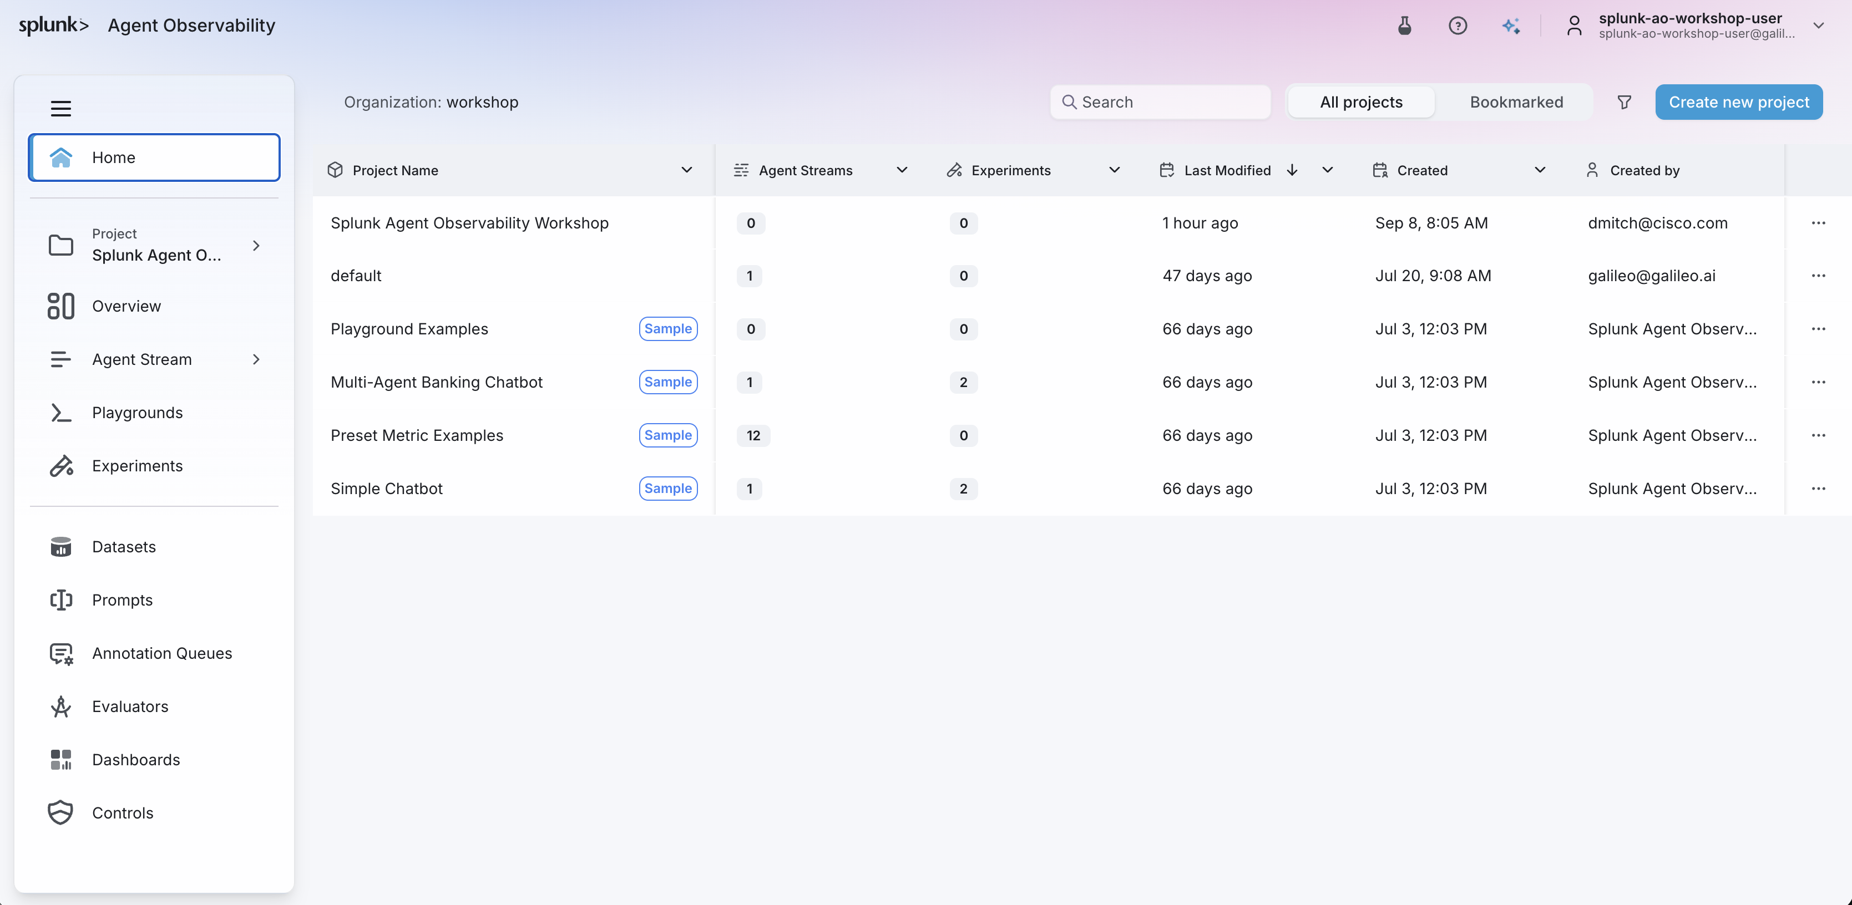The width and height of the screenshot is (1852, 905).
Task: Click Create new project button
Action: [1738, 102]
